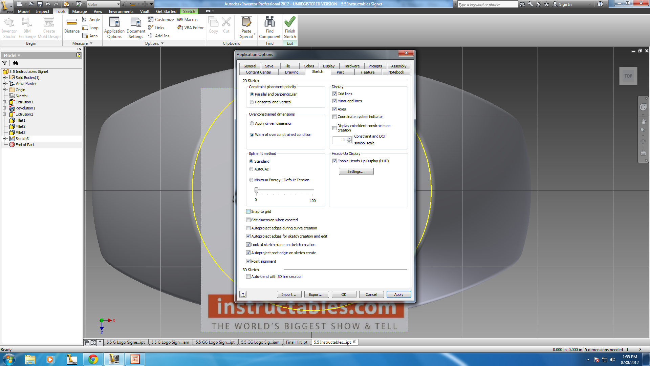
Task: Uncheck Point alignment
Action: 248,261
